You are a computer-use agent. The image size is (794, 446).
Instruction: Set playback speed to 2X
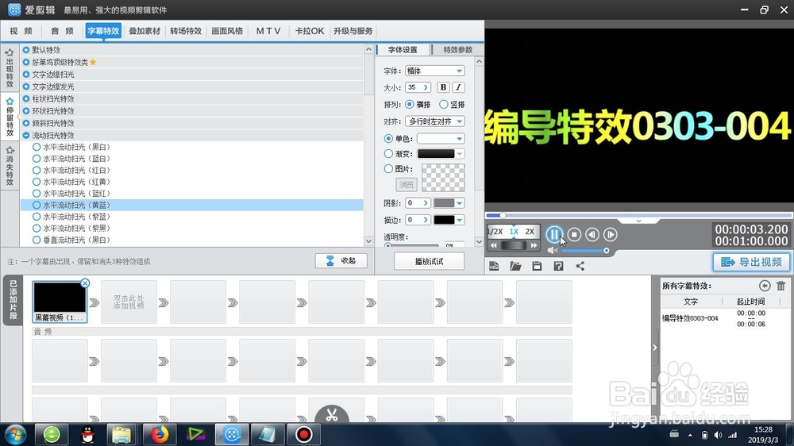pyautogui.click(x=530, y=232)
